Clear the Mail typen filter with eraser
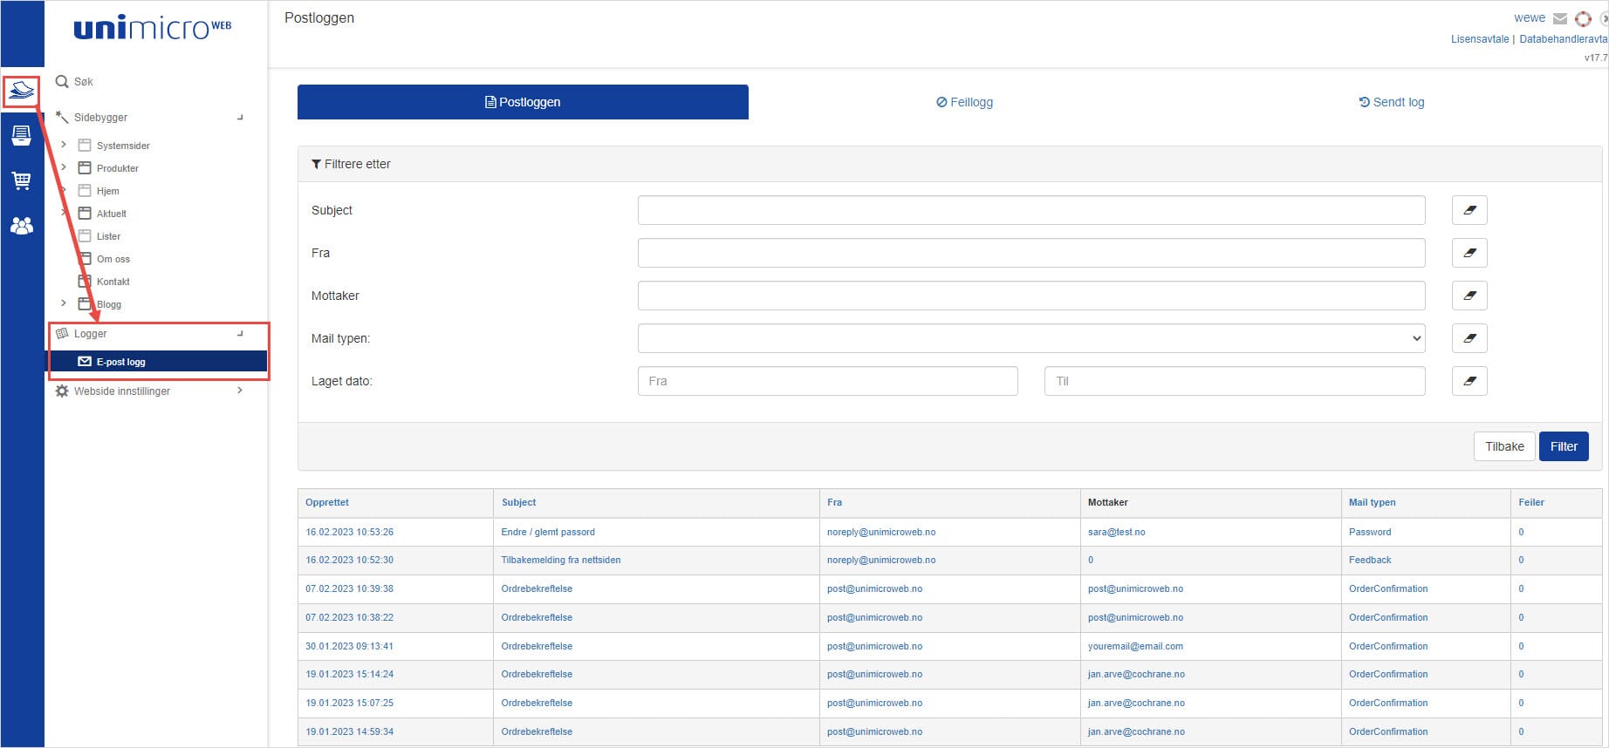The image size is (1609, 748). pyautogui.click(x=1469, y=338)
